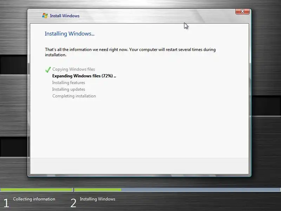Click 'Expanding Windows files (72%)' step
Viewport: 281px width, 211px height.
[x=84, y=76]
